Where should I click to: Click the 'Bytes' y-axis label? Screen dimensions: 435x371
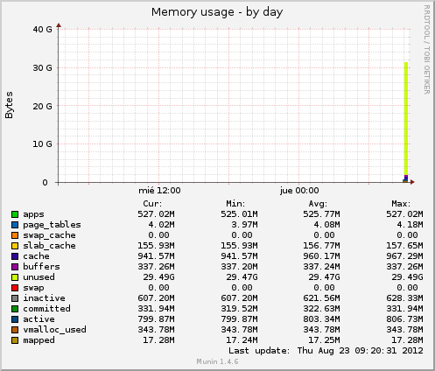coord(9,105)
